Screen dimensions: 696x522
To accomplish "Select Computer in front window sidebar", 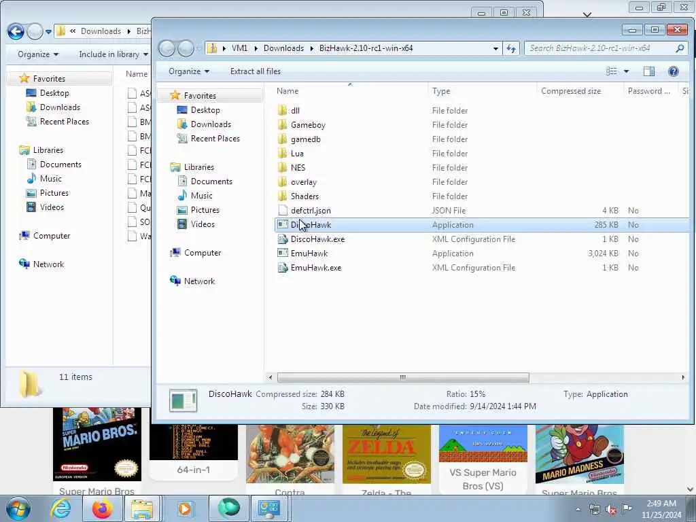I will click(x=203, y=253).
